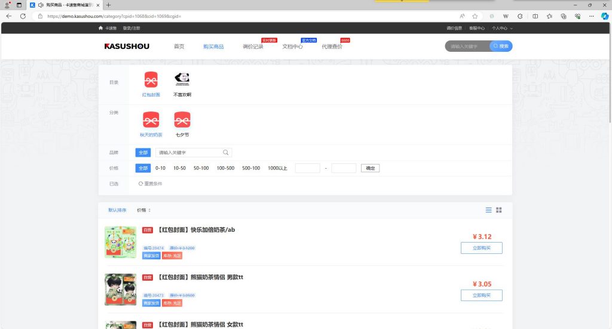Click the minimum price input box
The height and width of the screenshot is (329, 612).
(308, 168)
